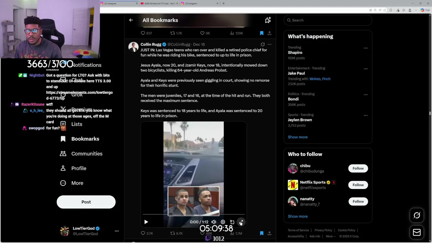Screen dimensions: 432x243
Task: Open the Ads info link
Action: click(x=315, y=236)
